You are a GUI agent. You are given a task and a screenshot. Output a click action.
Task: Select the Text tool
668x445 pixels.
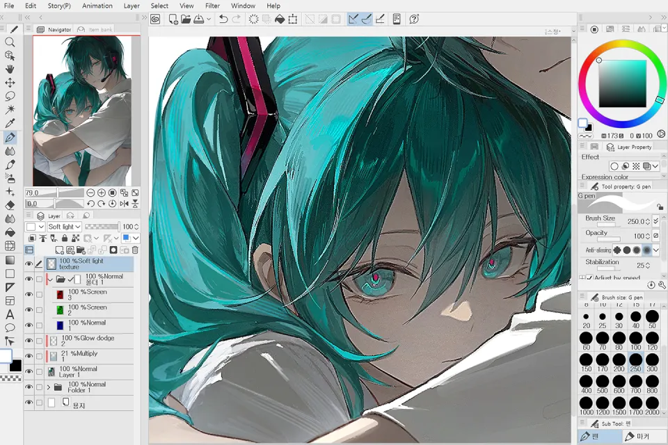(10, 314)
